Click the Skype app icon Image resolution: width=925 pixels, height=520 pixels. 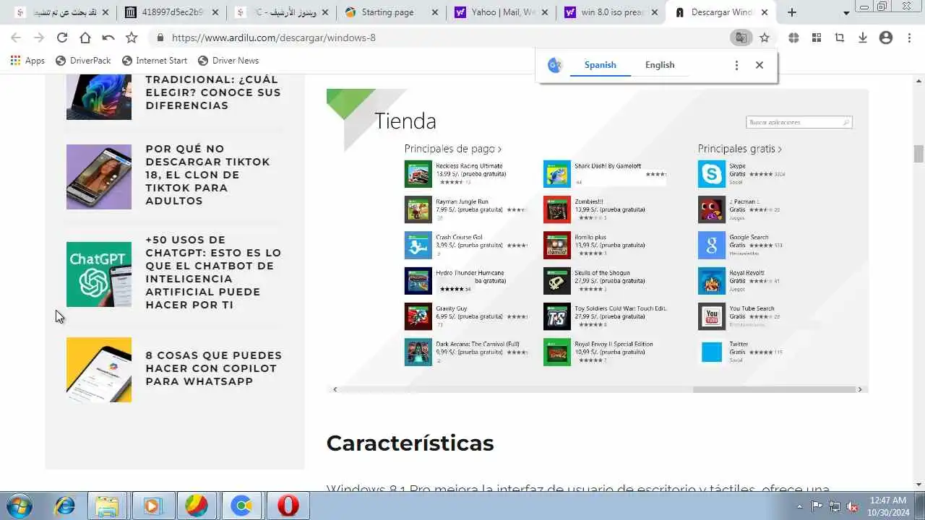point(712,174)
